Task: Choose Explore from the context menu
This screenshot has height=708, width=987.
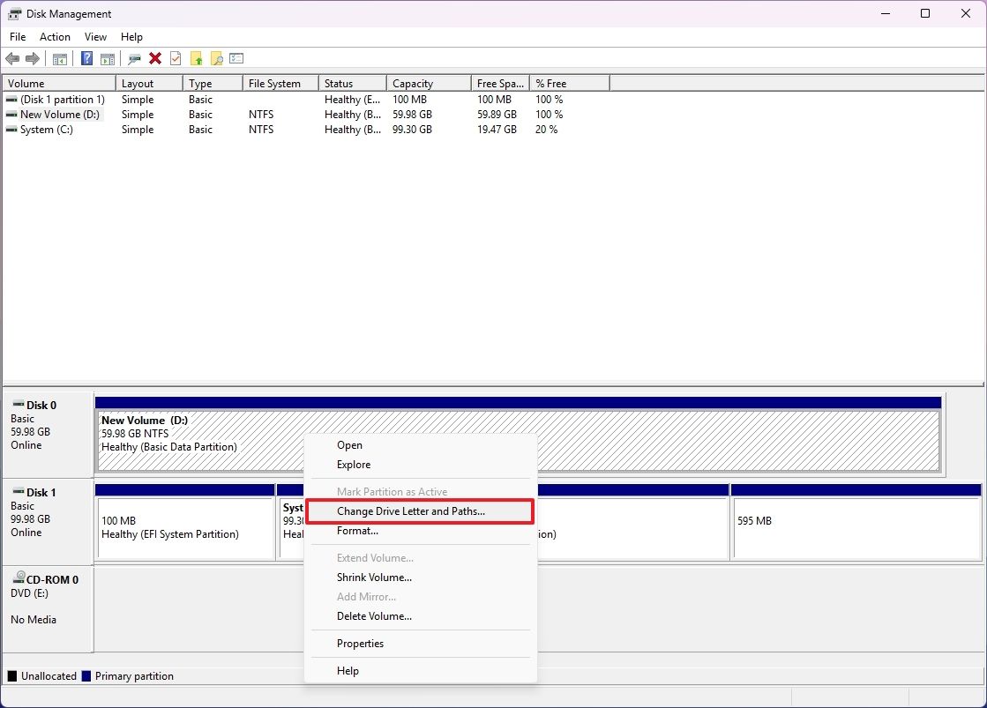Action: tap(353, 465)
